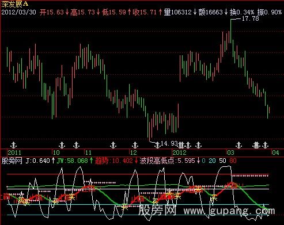
Task: Select the 12 month axis label
Action: tap(134, 152)
